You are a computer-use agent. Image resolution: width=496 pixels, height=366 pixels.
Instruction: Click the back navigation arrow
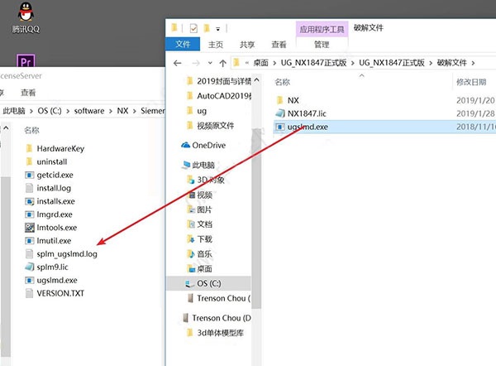point(177,63)
